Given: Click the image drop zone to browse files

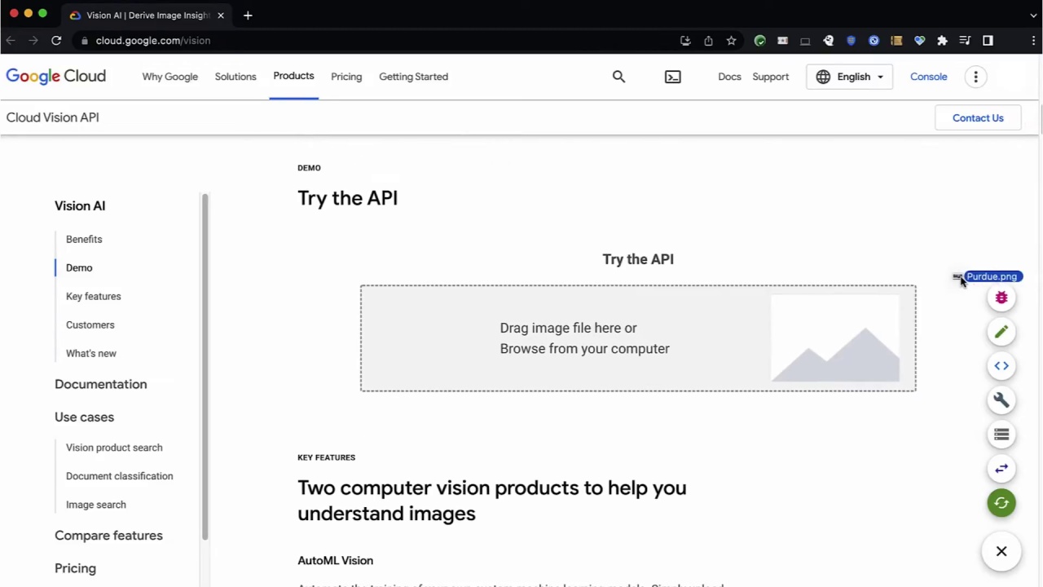Looking at the screenshot, I should click(x=584, y=338).
